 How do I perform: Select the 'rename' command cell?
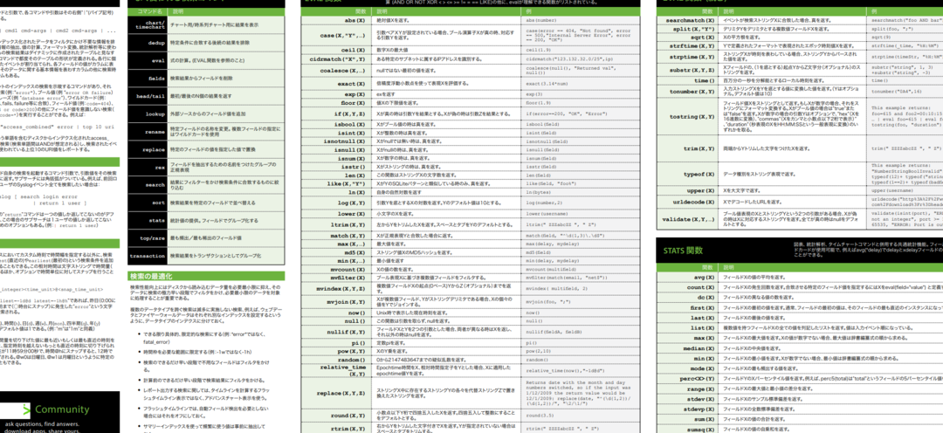point(148,132)
